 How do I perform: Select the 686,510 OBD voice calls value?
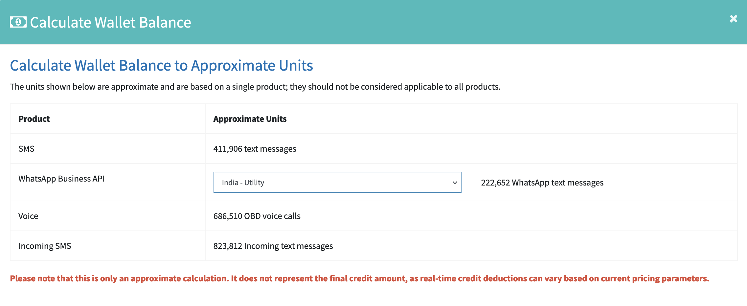tap(257, 216)
